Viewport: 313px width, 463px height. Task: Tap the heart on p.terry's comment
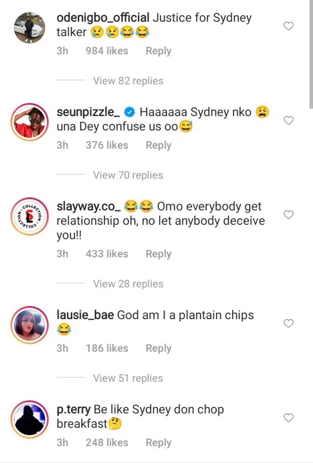tap(288, 418)
